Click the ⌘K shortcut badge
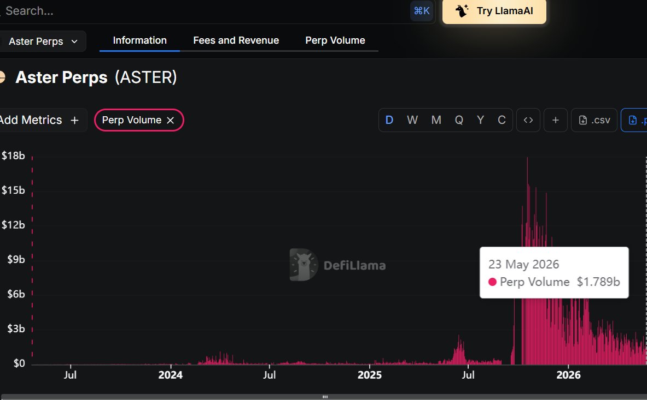The width and height of the screenshot is (647, 400). (422, 11)
